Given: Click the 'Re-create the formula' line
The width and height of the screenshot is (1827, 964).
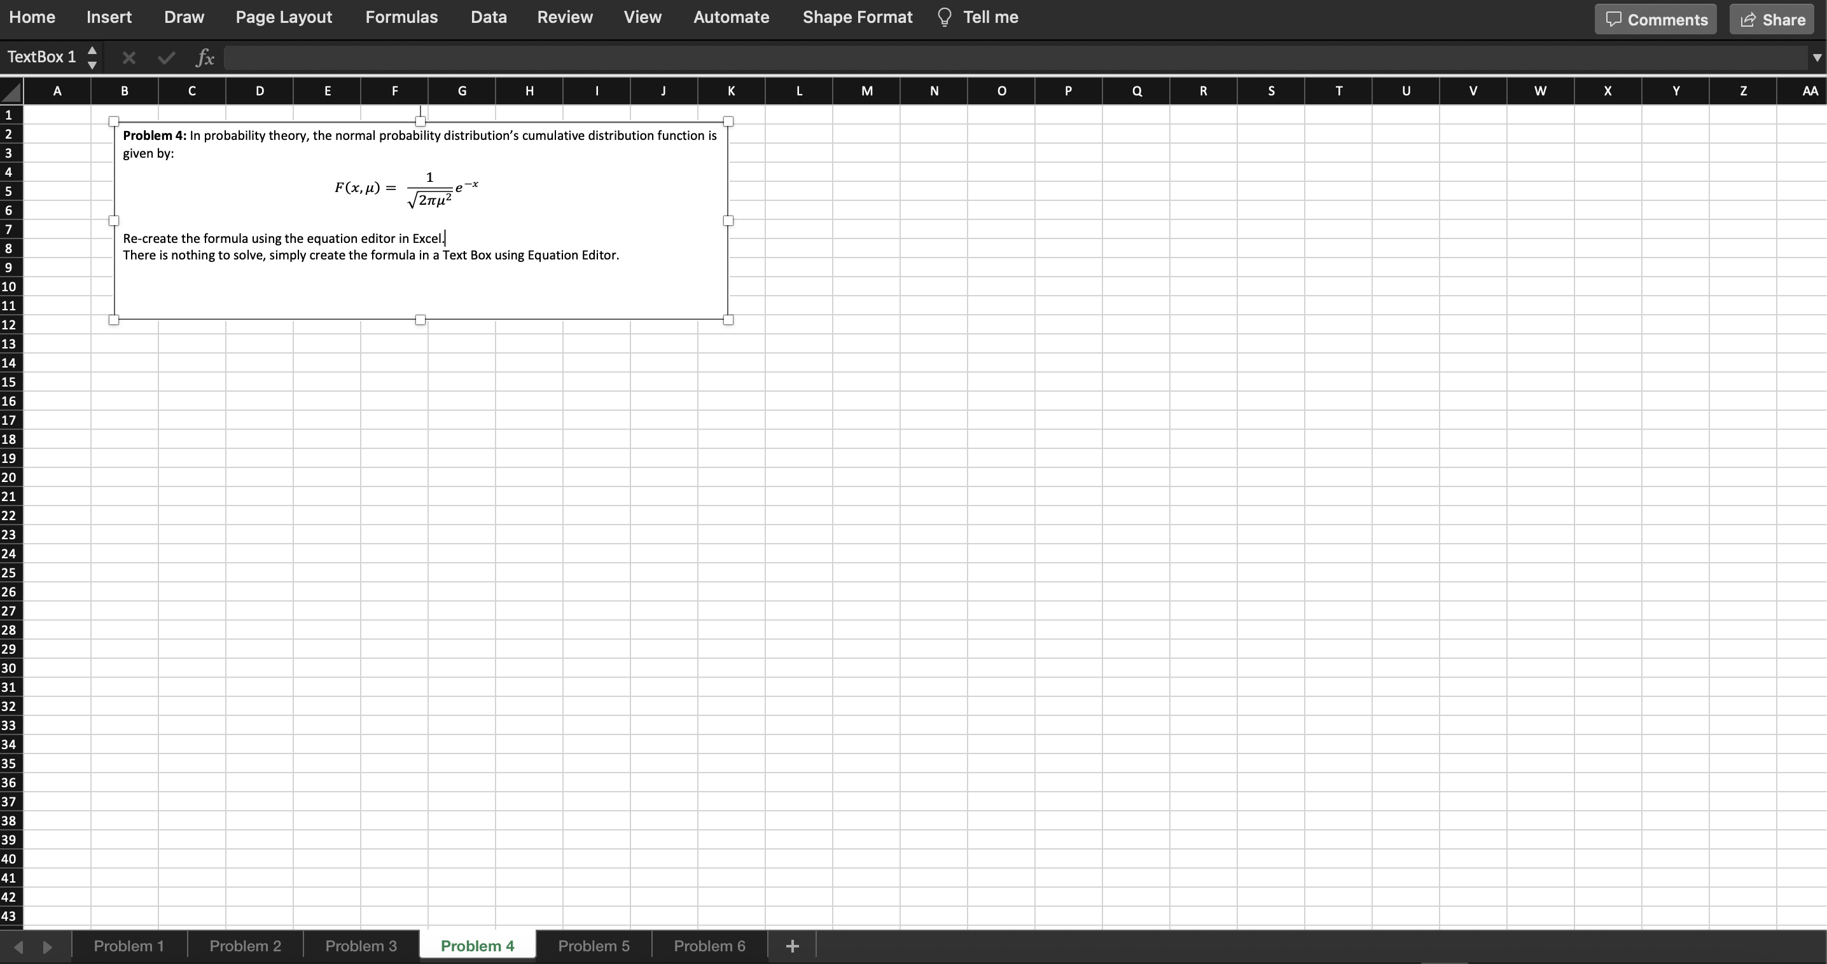Looking at the screenshot, I should (284, 238).
